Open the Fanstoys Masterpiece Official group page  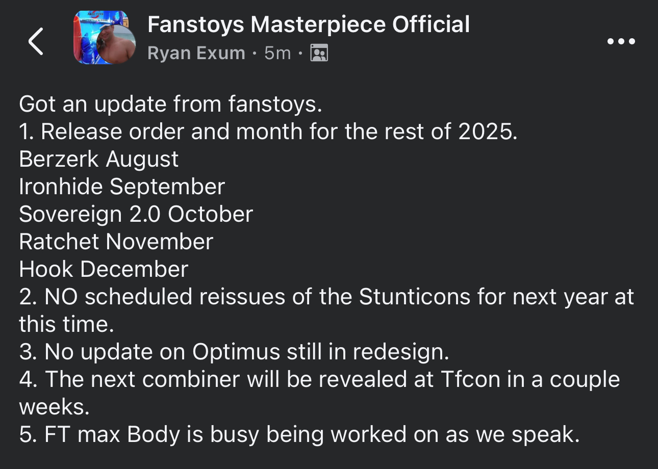coord(309,24)
